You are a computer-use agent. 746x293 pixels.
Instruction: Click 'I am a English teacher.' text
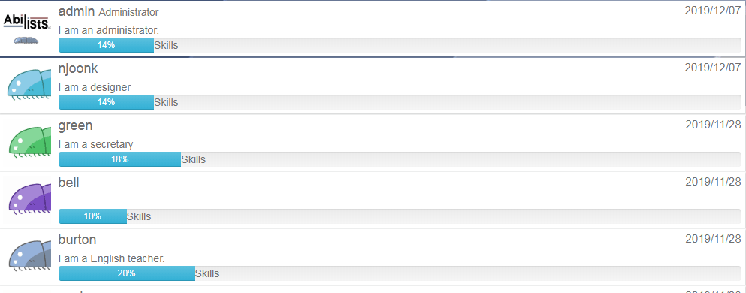coord(111,258)
